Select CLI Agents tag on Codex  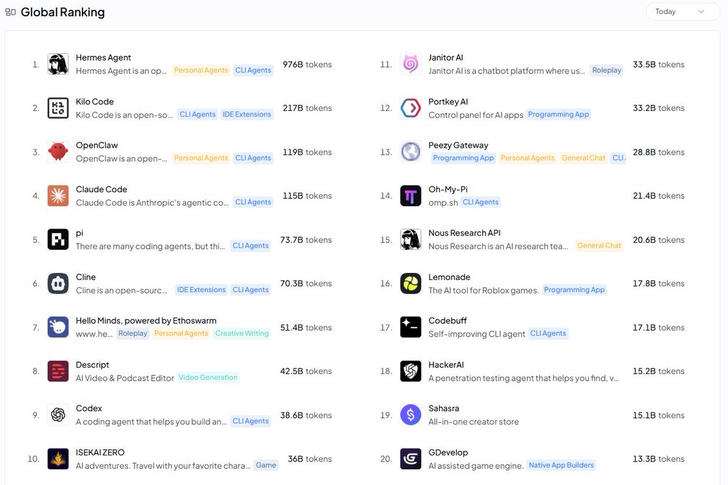tap(251, 421)
